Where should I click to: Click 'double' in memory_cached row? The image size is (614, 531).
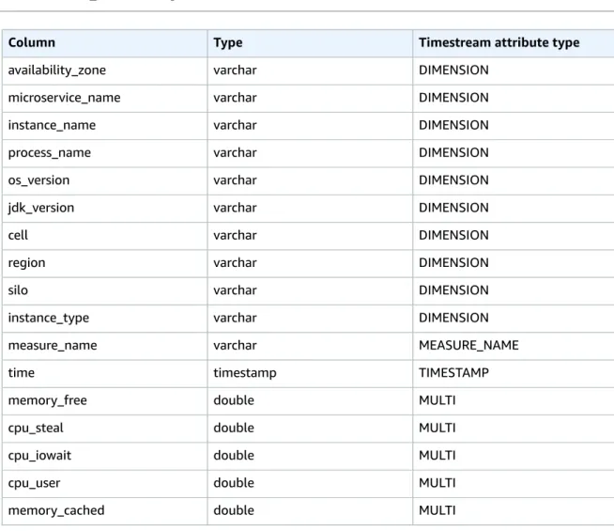point(234,510)
